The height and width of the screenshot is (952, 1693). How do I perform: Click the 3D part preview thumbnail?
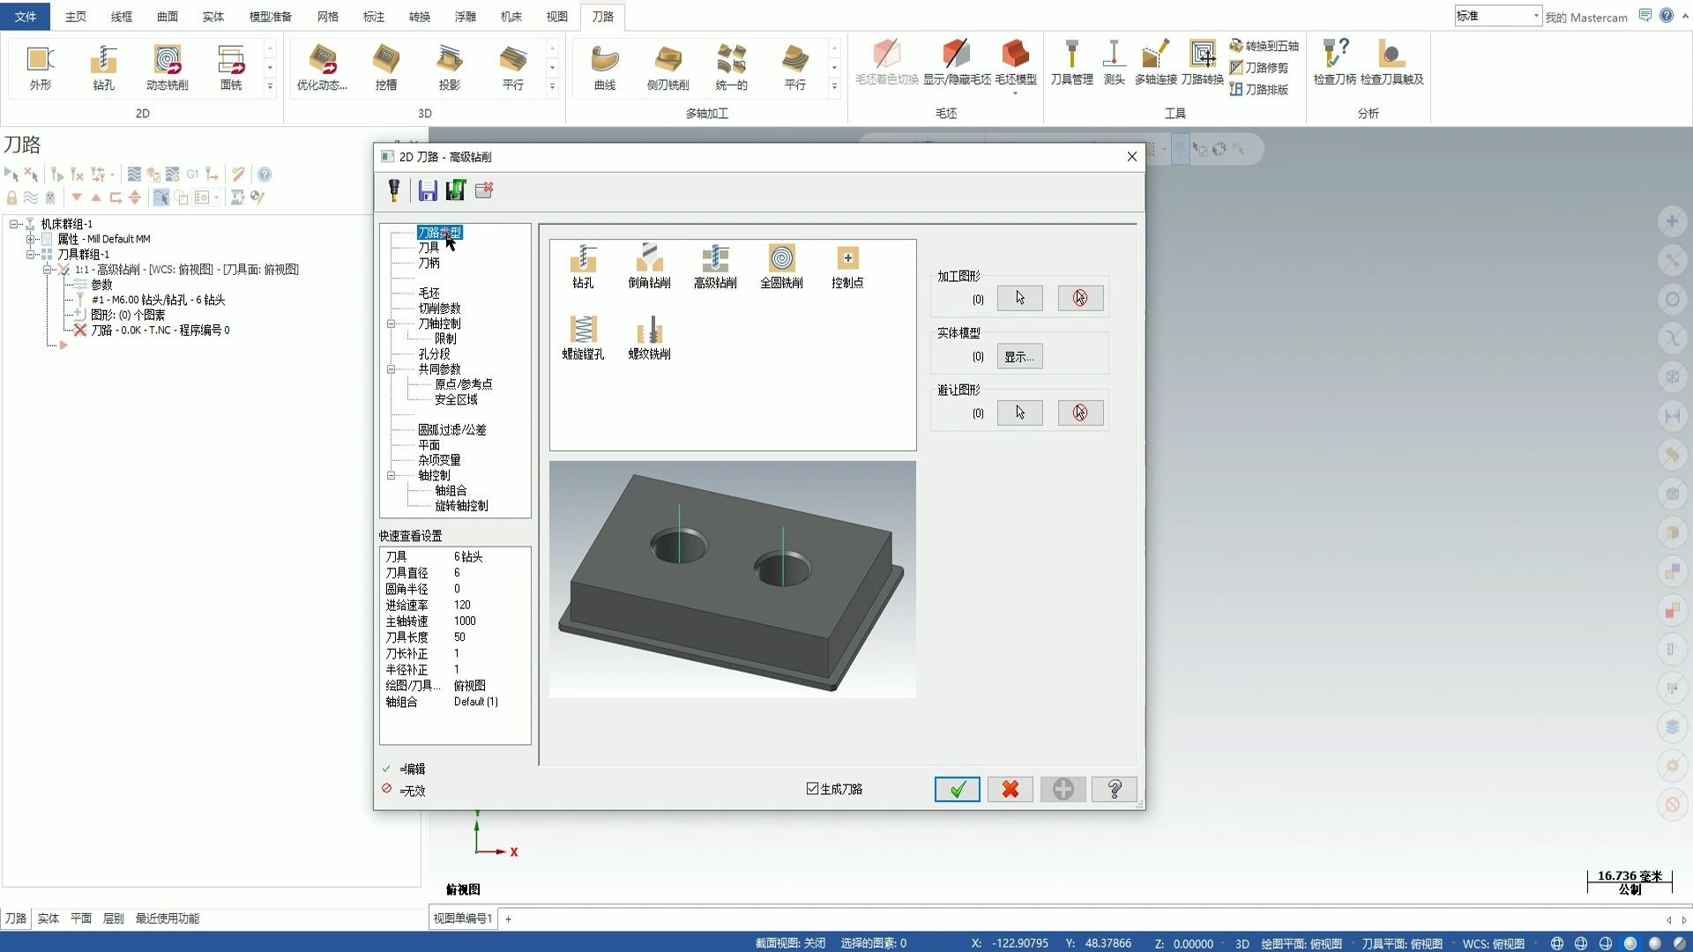[732, 579]
